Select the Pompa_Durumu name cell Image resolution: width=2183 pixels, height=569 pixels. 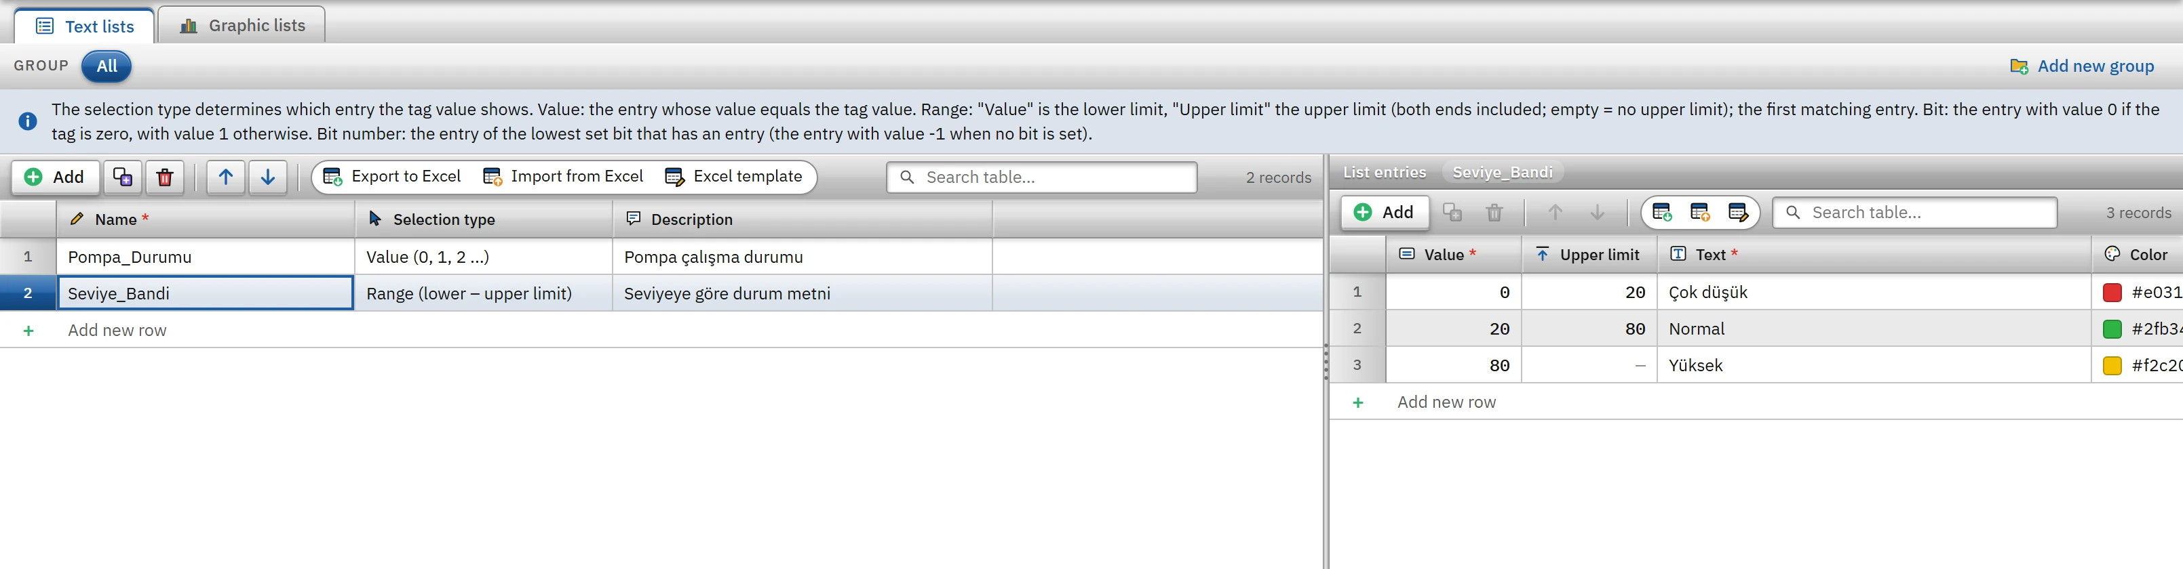click(x=206, y=257)
